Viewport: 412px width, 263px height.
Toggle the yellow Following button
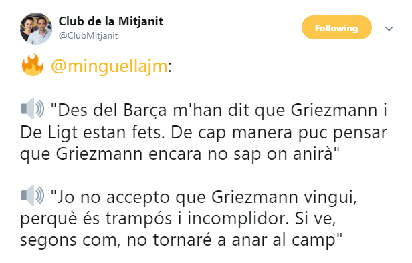coord(336,27)
